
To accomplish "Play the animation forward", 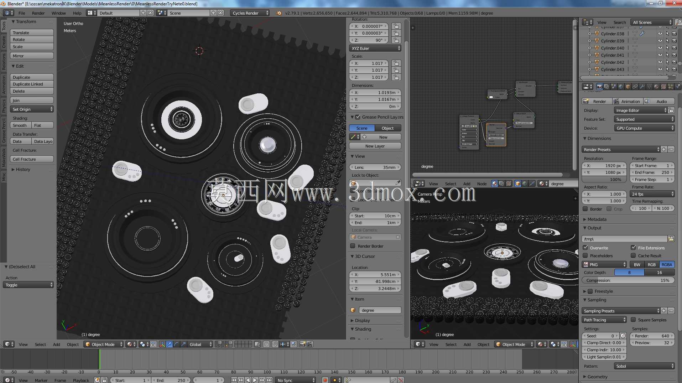I will [255, 380].
